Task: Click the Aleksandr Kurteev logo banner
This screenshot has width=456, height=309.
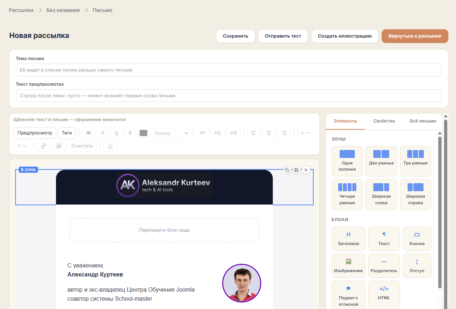Action: click(164, 185)
